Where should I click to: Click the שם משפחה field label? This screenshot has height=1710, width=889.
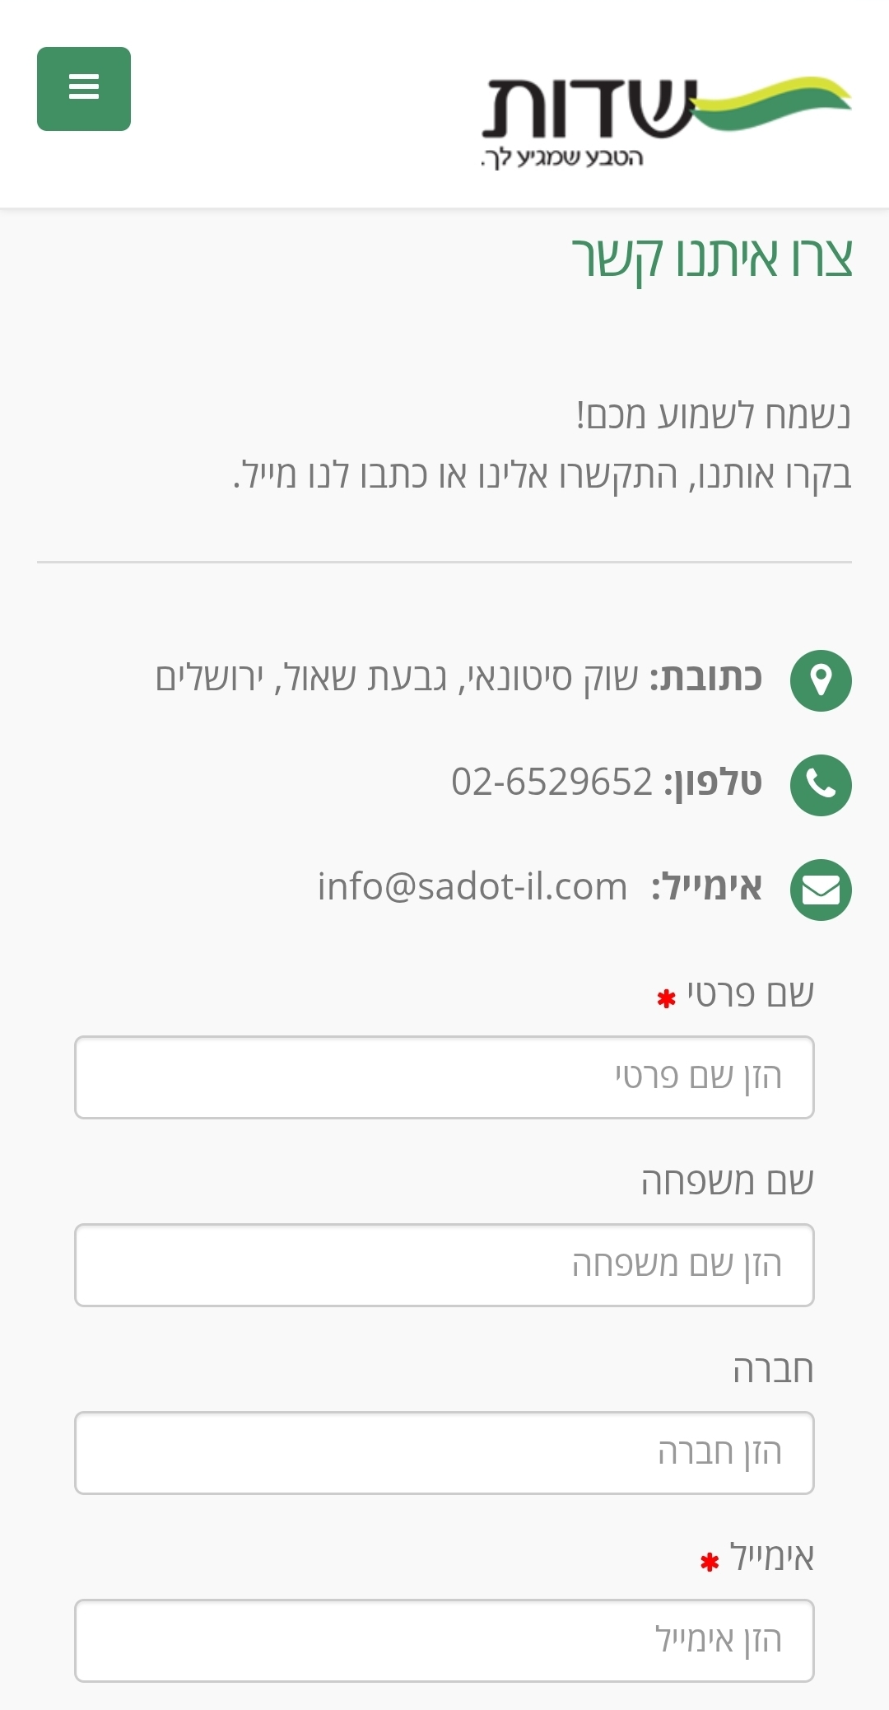coord(728,1182)
